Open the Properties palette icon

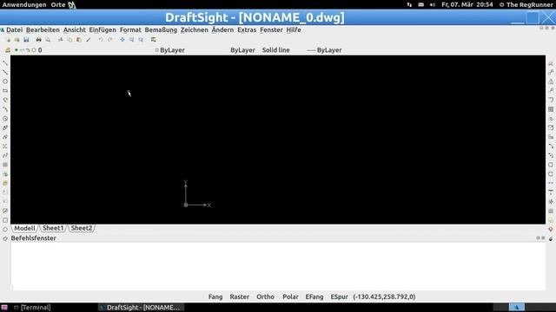click(x=153, y=40)
